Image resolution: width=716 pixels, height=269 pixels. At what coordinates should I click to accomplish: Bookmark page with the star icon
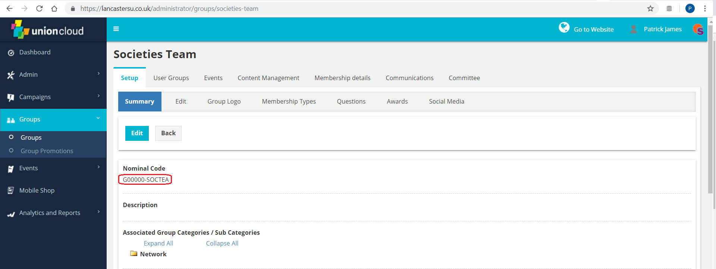(x=650, y=9)
